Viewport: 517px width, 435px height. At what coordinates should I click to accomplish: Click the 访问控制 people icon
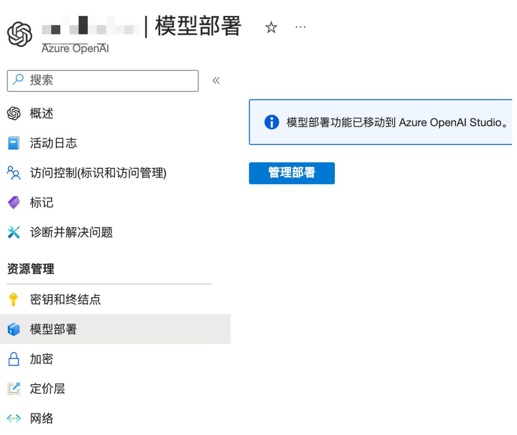[14, 173]
